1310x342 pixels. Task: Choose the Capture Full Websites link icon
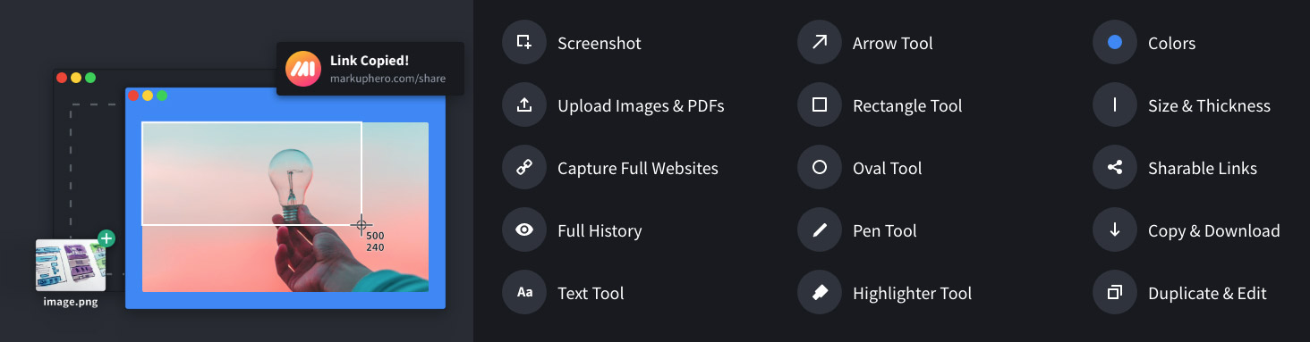pos(524,168)
